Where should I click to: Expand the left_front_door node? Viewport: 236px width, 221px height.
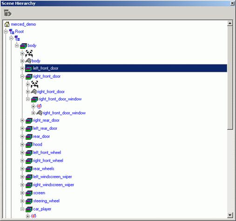(22, 68)
